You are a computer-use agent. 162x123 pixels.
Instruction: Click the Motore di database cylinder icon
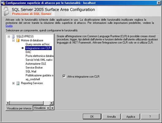pyautogui.click(x=18, y=40)
